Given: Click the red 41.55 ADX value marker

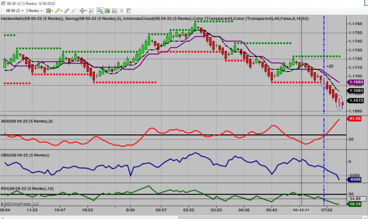Looking at the screenshot, I should (354, 119).
